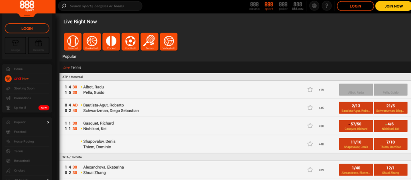The image size is (411, 180).
Task: Open Tennis in the sidebar
Action: 27,151
